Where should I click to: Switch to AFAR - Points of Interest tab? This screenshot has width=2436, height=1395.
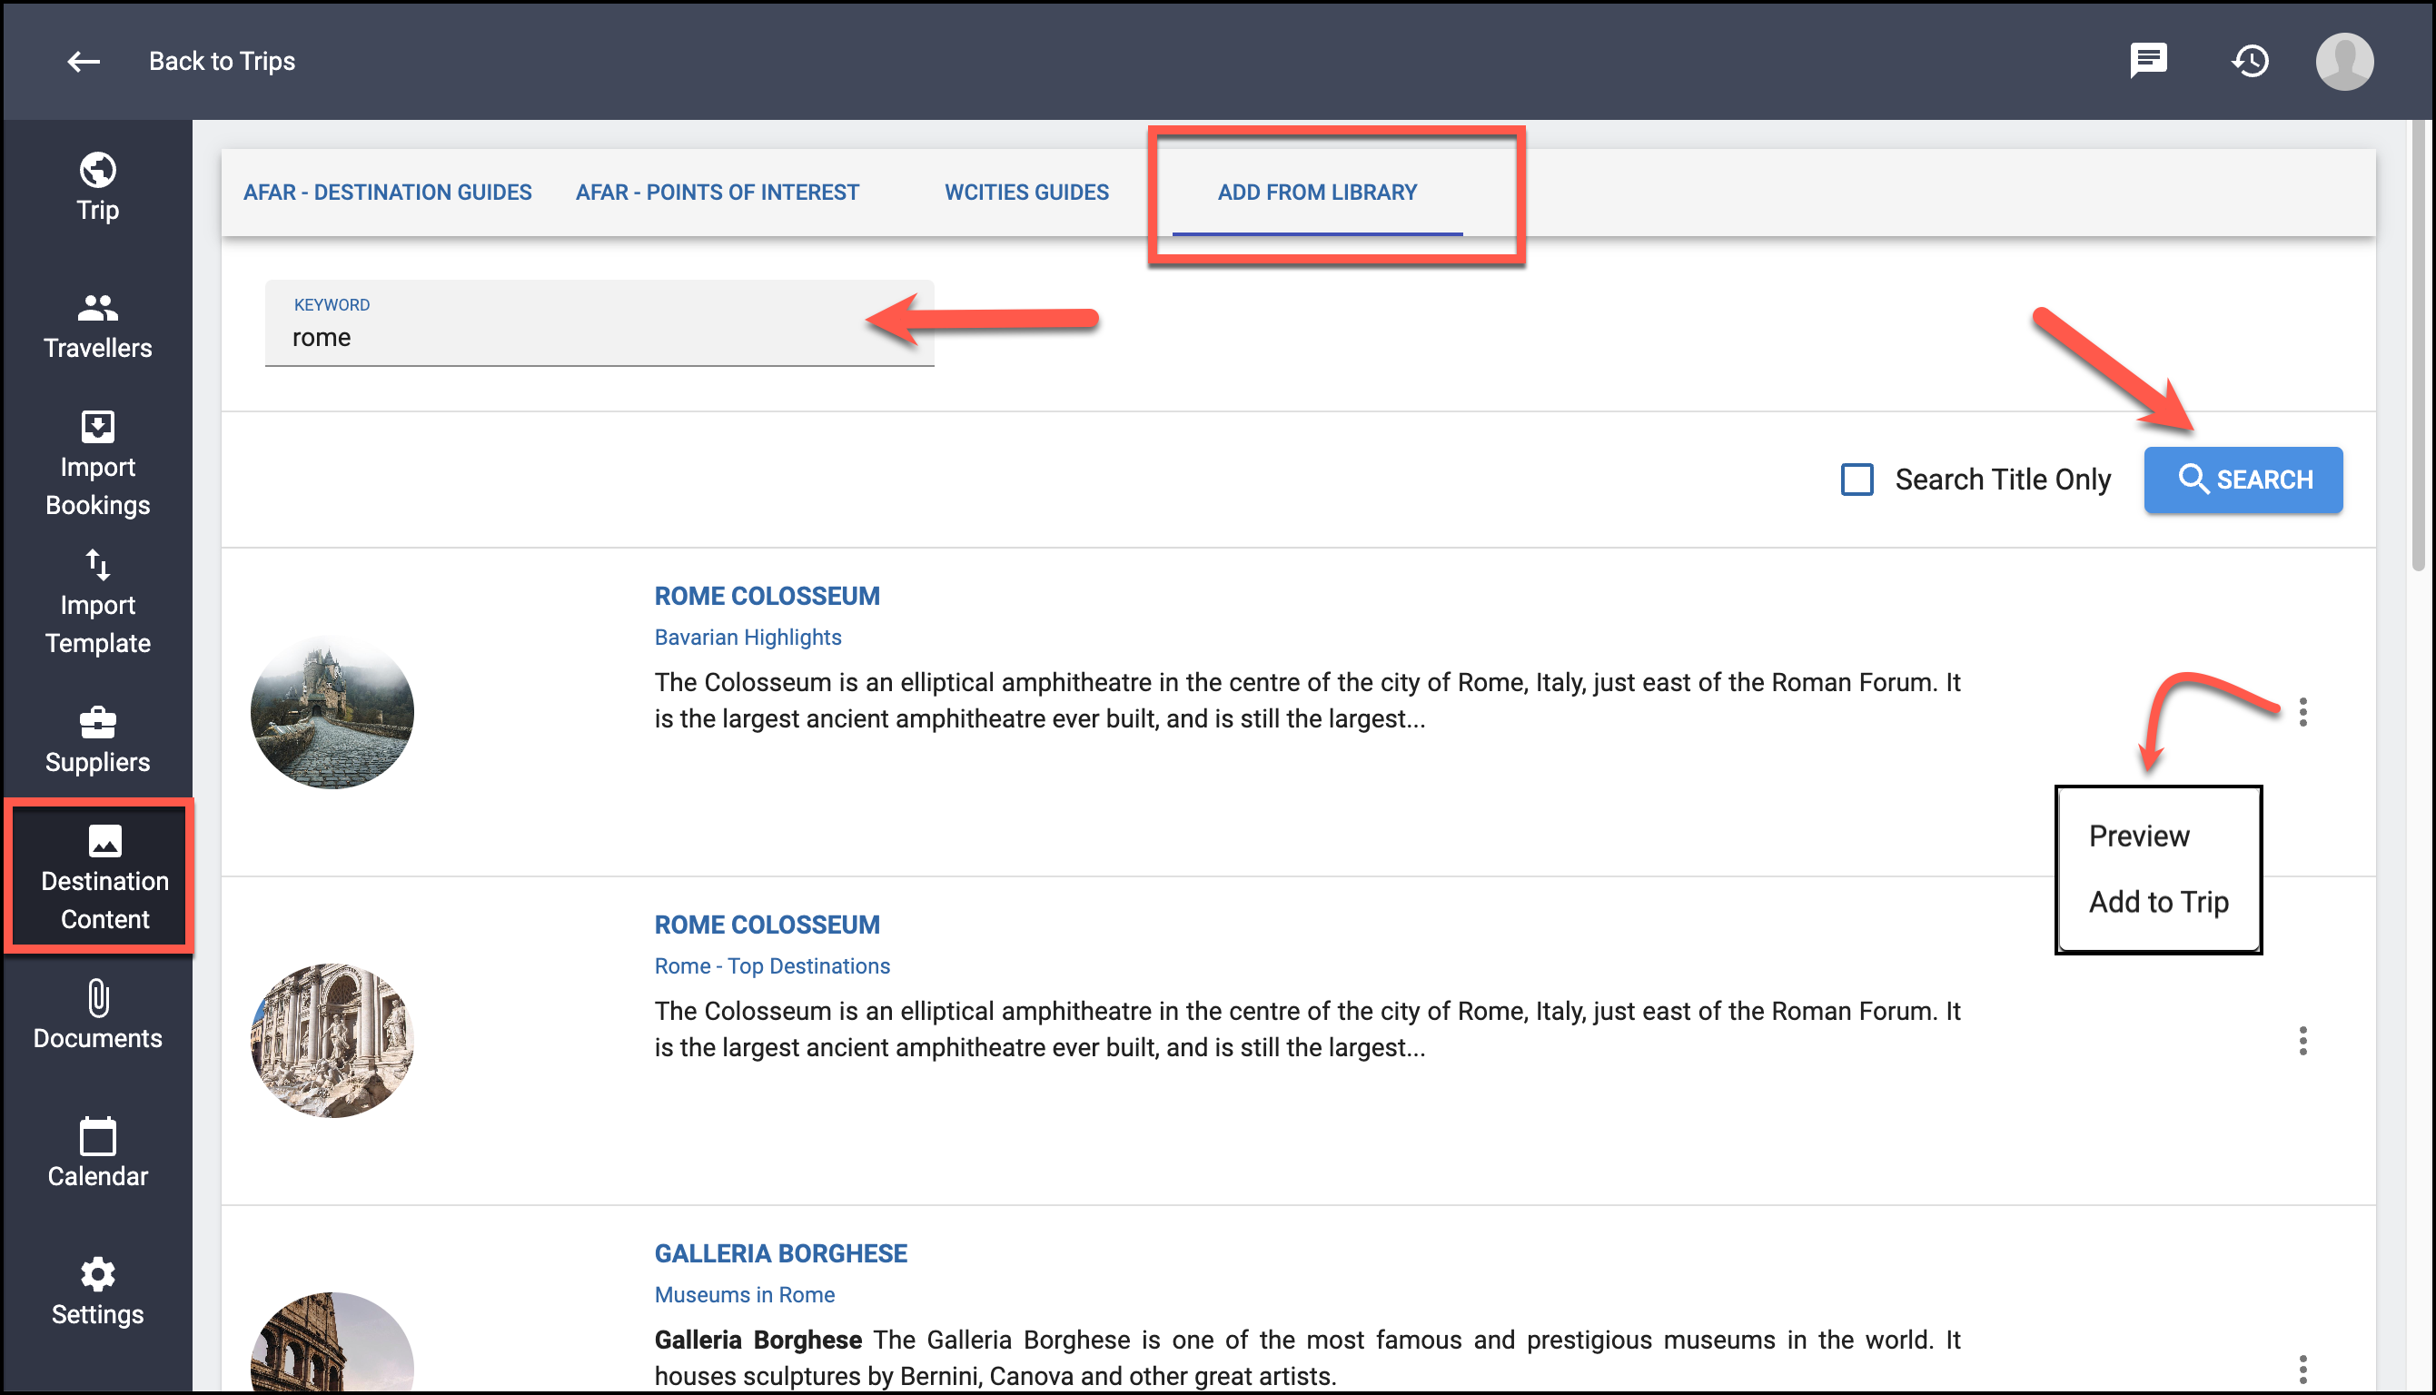pos(718,193)
